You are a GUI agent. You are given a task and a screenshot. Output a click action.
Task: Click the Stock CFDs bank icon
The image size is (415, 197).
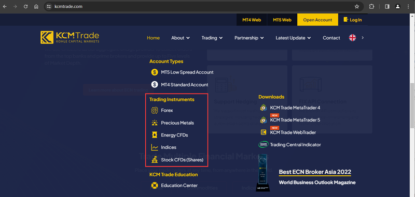click(x=154, y=160)
